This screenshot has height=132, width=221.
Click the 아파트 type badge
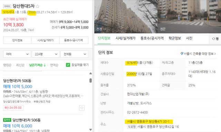coord(7,6)
